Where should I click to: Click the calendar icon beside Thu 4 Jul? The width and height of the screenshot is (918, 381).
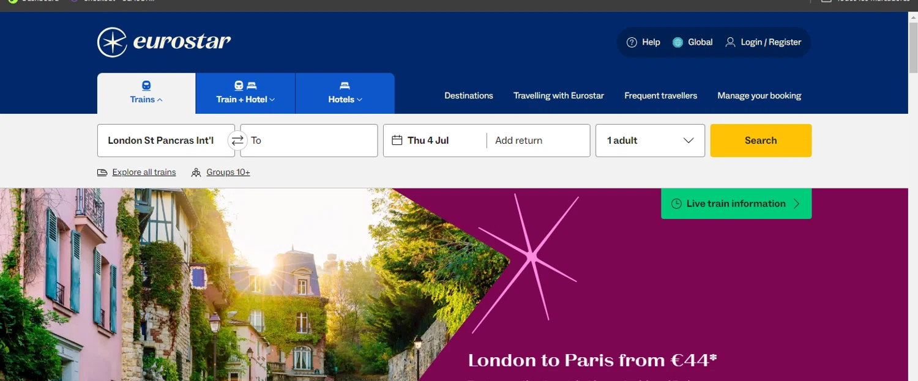coord(397,140)
